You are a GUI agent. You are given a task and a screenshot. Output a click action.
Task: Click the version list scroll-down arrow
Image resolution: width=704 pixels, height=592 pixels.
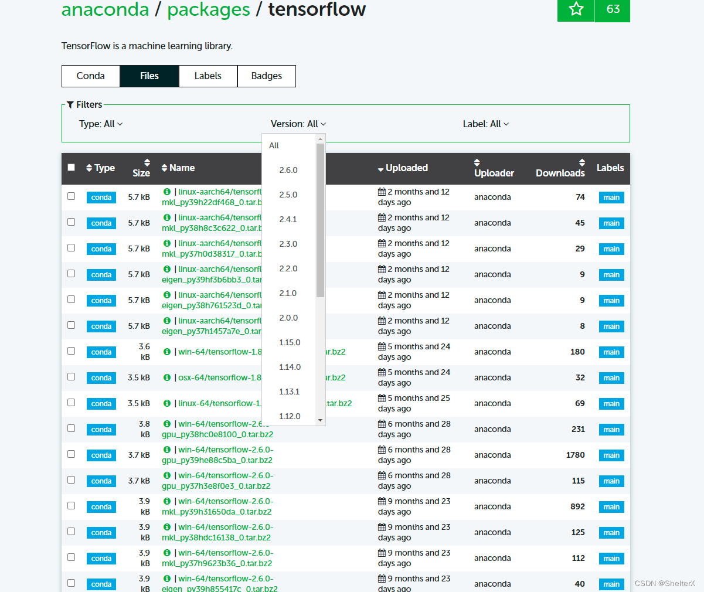(x=320, y=420)
